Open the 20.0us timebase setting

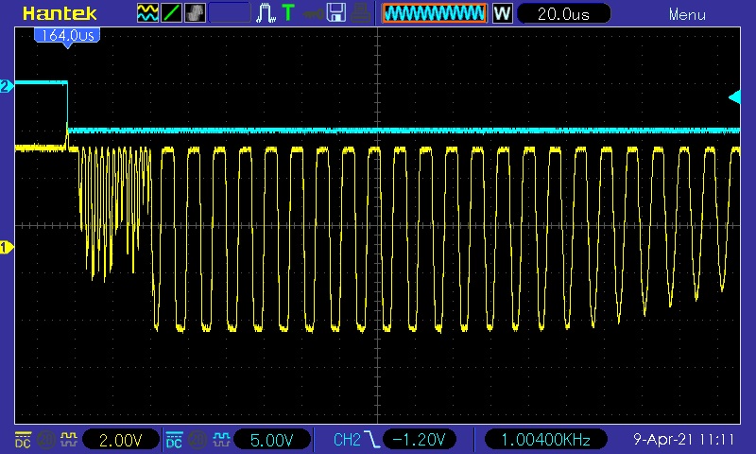click(x=563, y=14)
